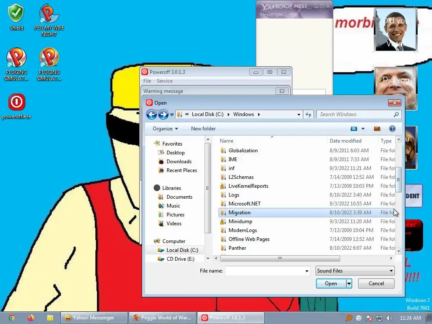This screenshot has width=432, height=324.
Task: Select Desktop in Favorites
Action: point(175,153)
